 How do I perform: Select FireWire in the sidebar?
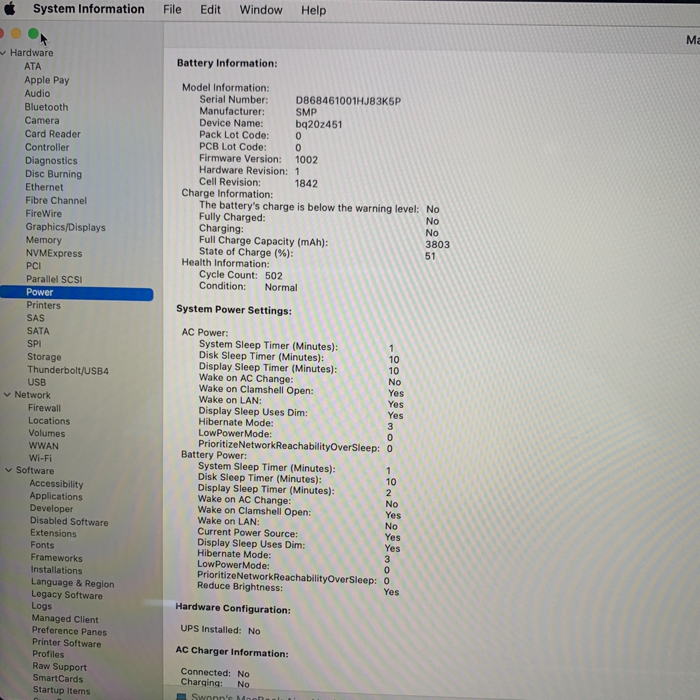click(x=44, y=213)
